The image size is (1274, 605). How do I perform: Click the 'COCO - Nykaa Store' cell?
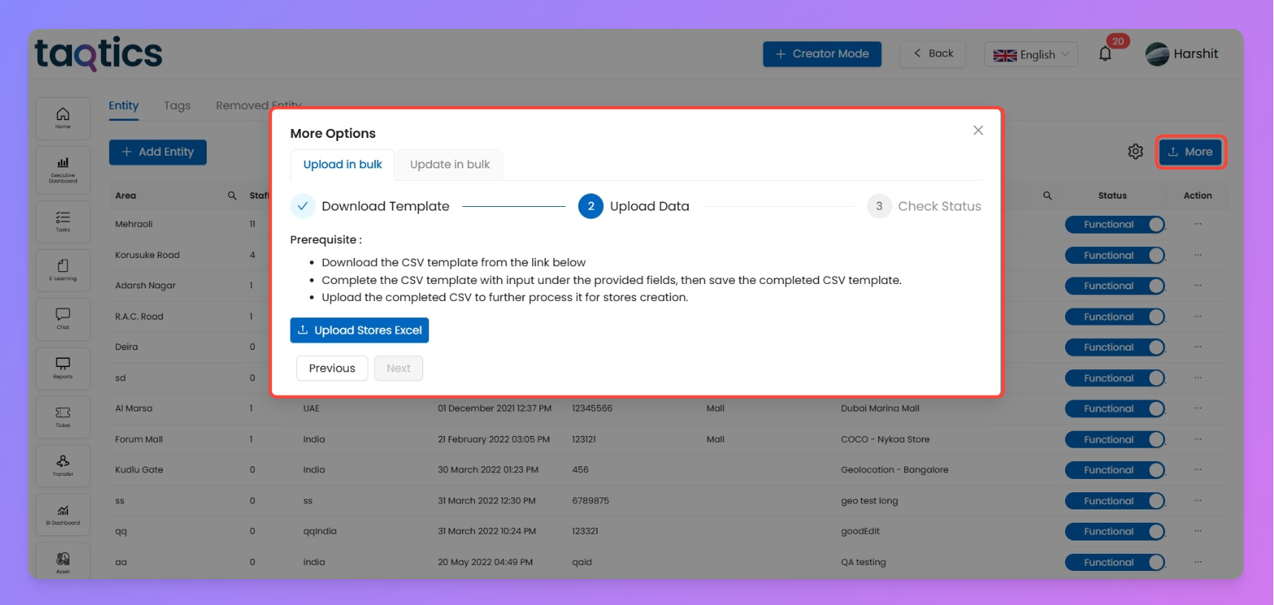point(885,440)
